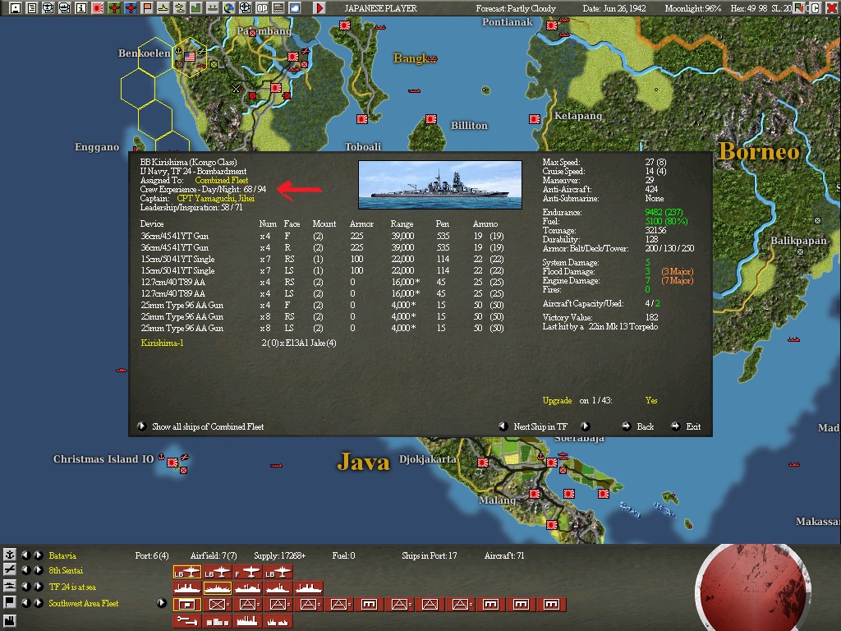Click the forward arrow beside Batavia

coord(39,555)
